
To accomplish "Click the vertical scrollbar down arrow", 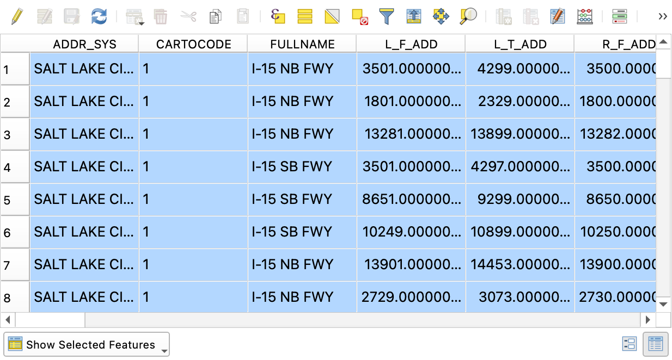I will [x=663, y=305].
